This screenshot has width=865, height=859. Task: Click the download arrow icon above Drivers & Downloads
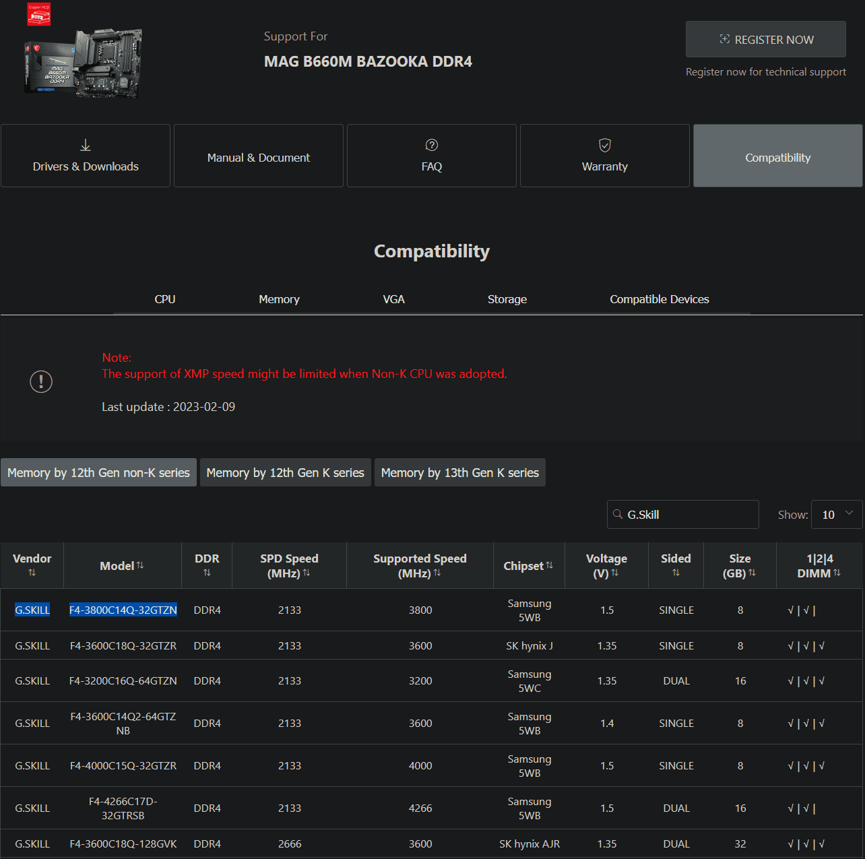(x=86, y=145)
